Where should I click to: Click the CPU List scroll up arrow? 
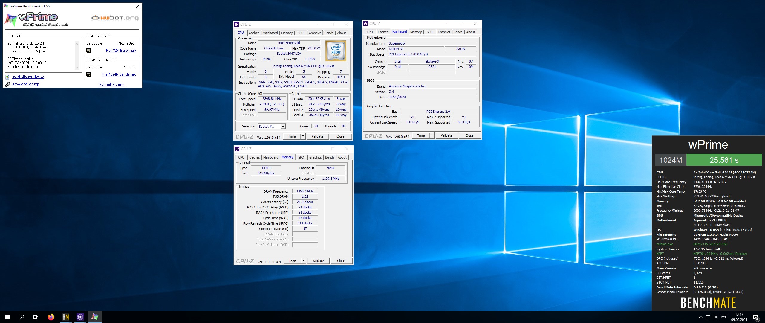pyautogui.click(x=77, y=44)
